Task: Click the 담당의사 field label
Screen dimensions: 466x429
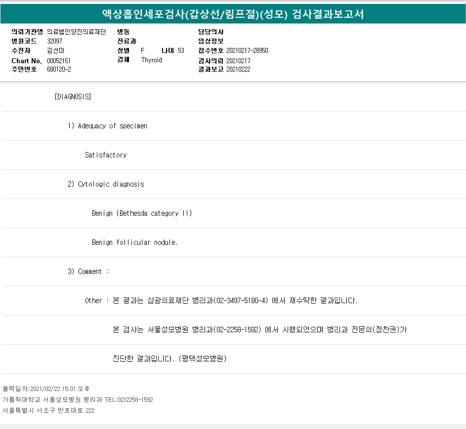Action: tap(211, 32)
